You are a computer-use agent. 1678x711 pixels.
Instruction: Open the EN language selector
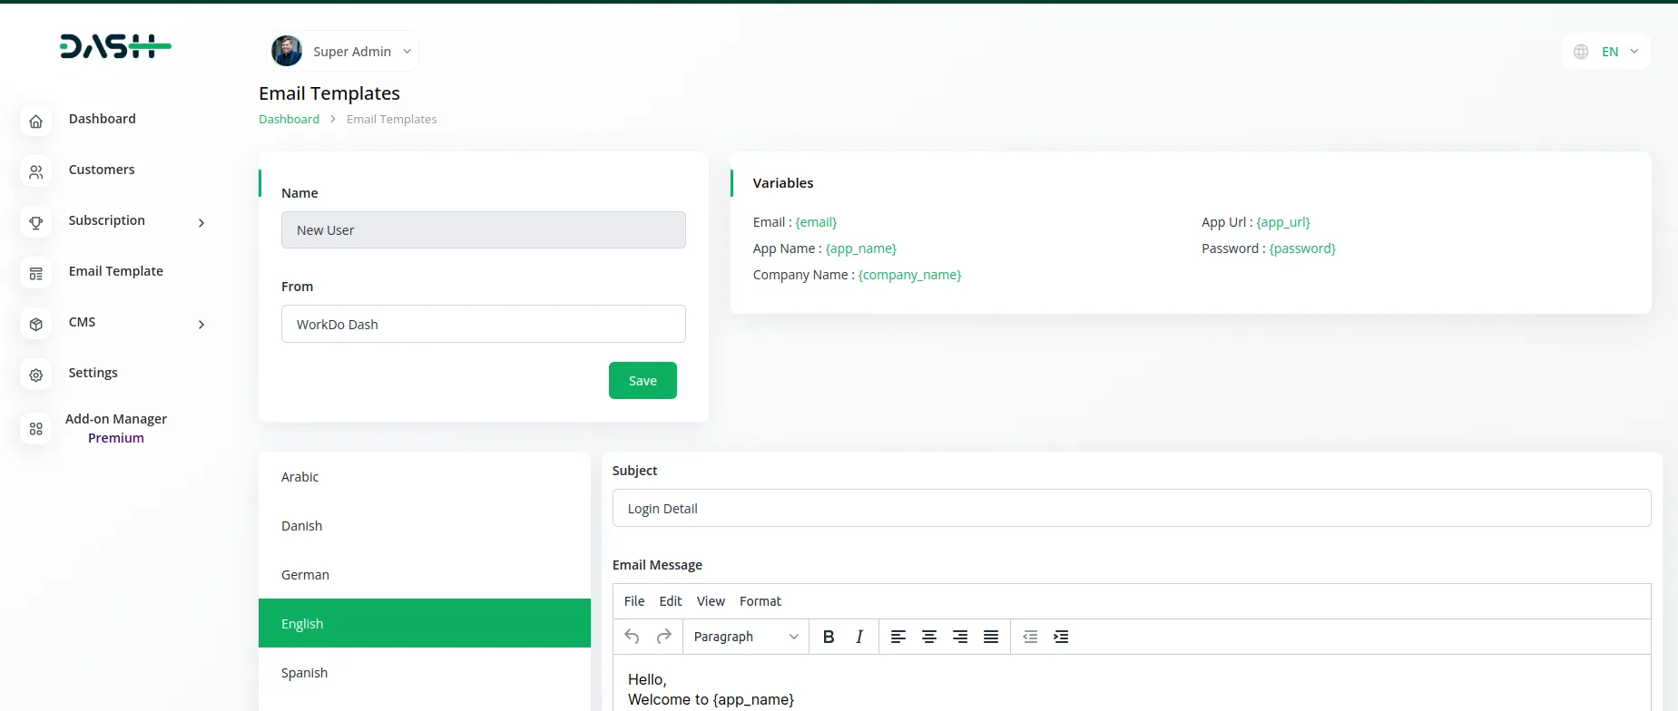1606,52
